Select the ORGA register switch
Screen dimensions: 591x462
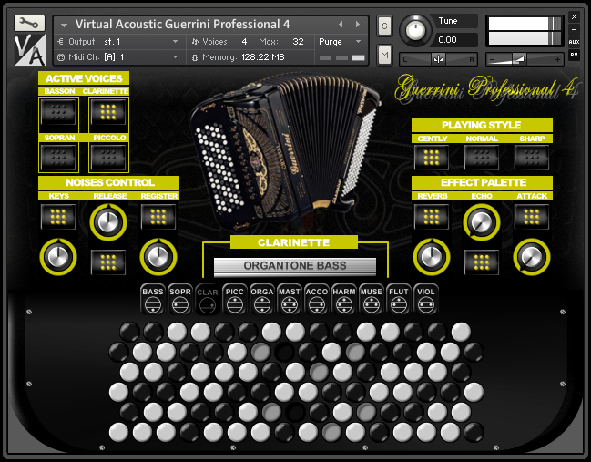tap(262, 300)
